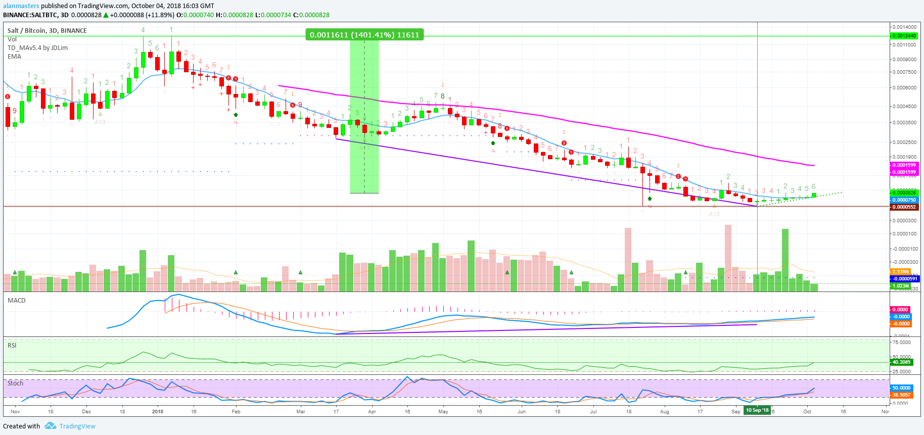Click the dark red 0.0000552 price tag
This screenshot has width=924, height=435.
click(904, 207)
